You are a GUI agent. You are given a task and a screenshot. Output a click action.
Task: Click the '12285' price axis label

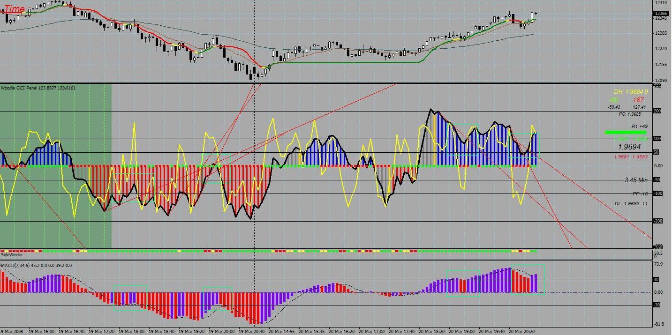point(661,33)
